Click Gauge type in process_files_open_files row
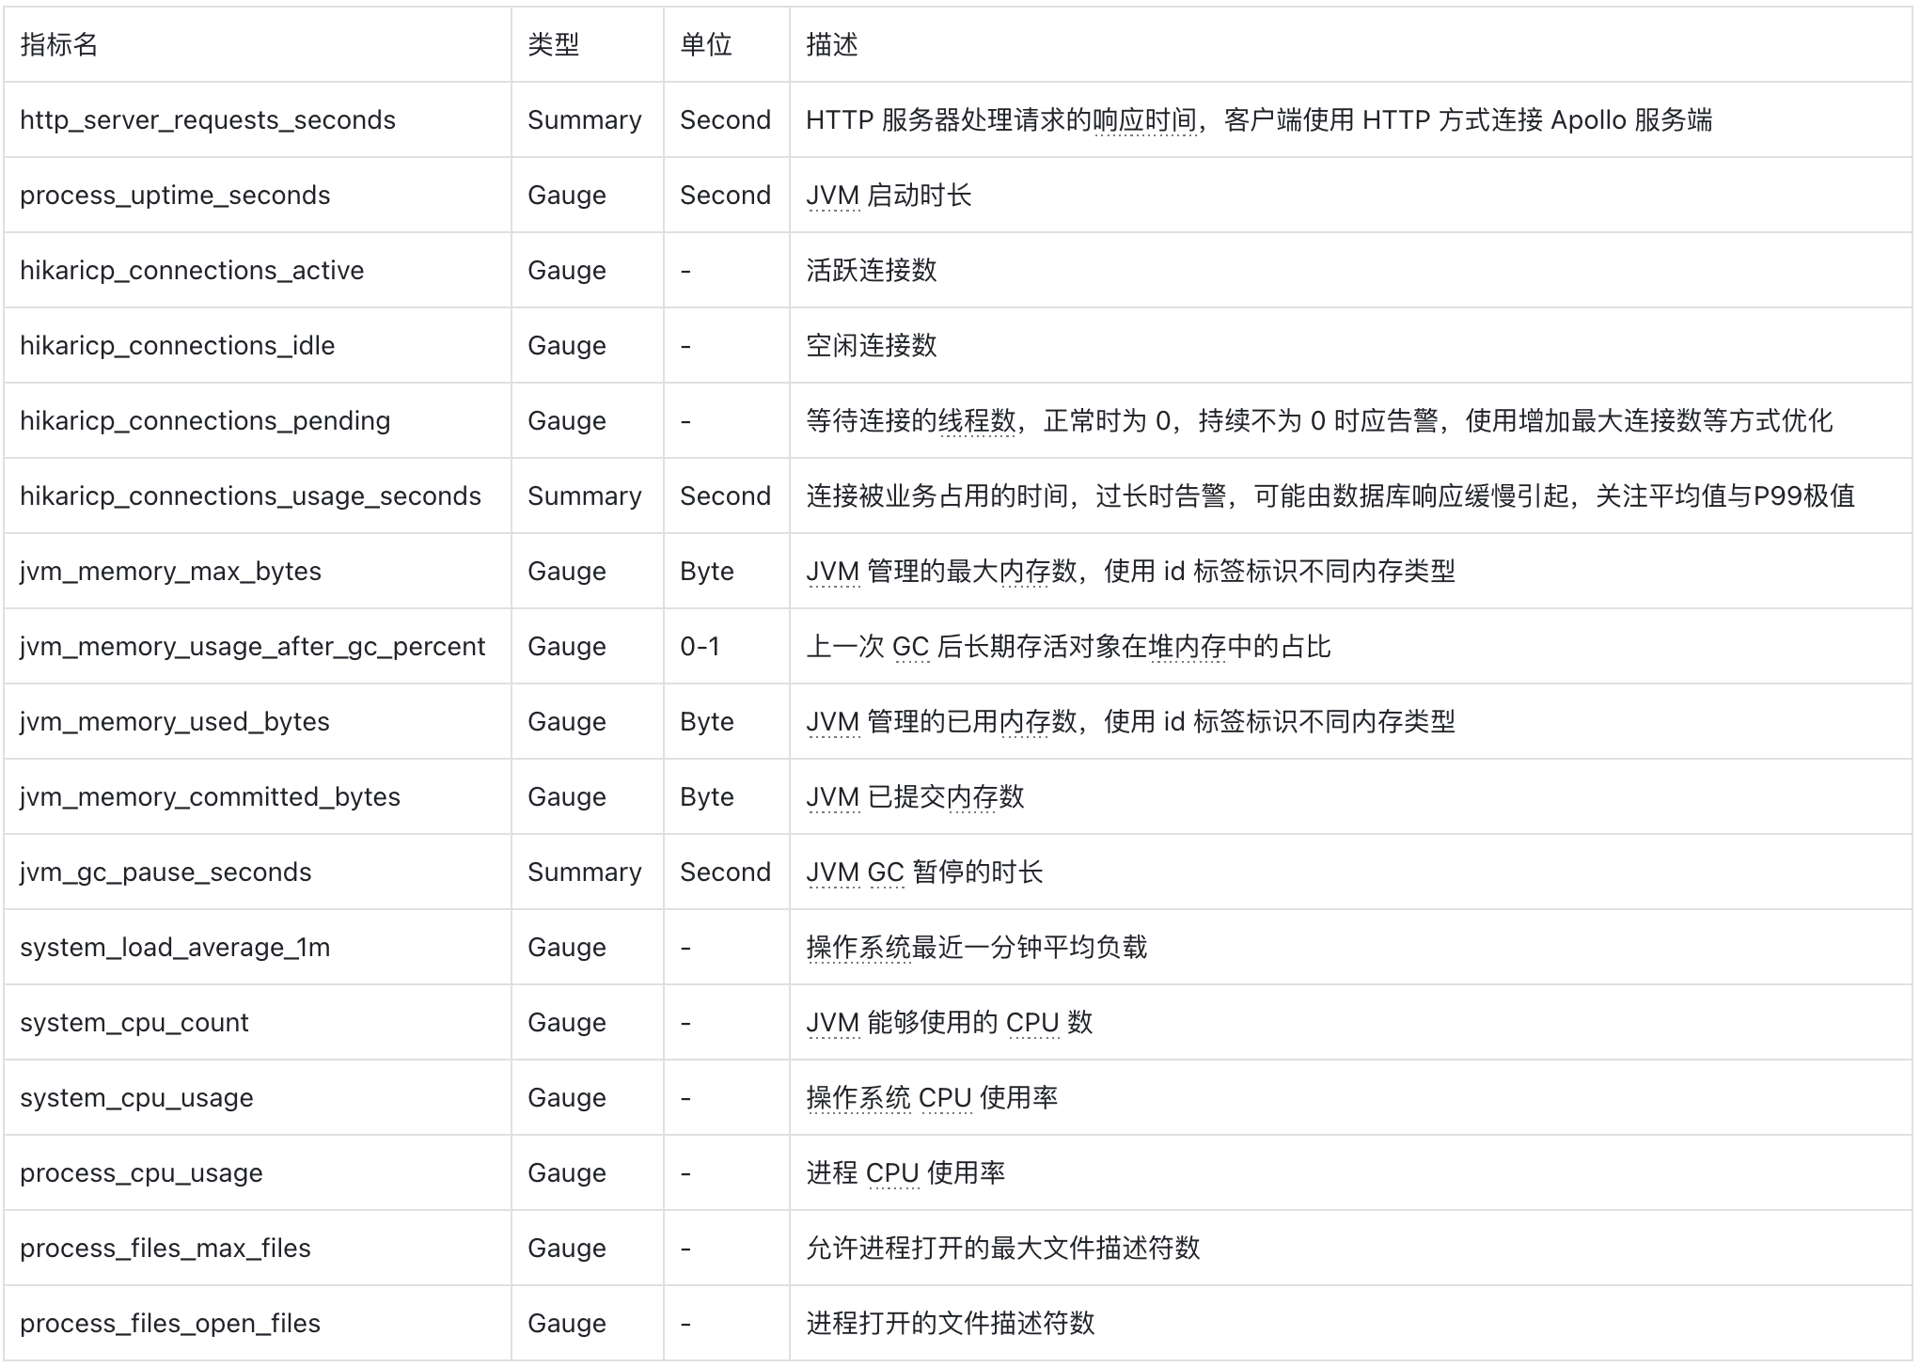The width and height of the screenshot is (1920, 1367). (566, 1324)
